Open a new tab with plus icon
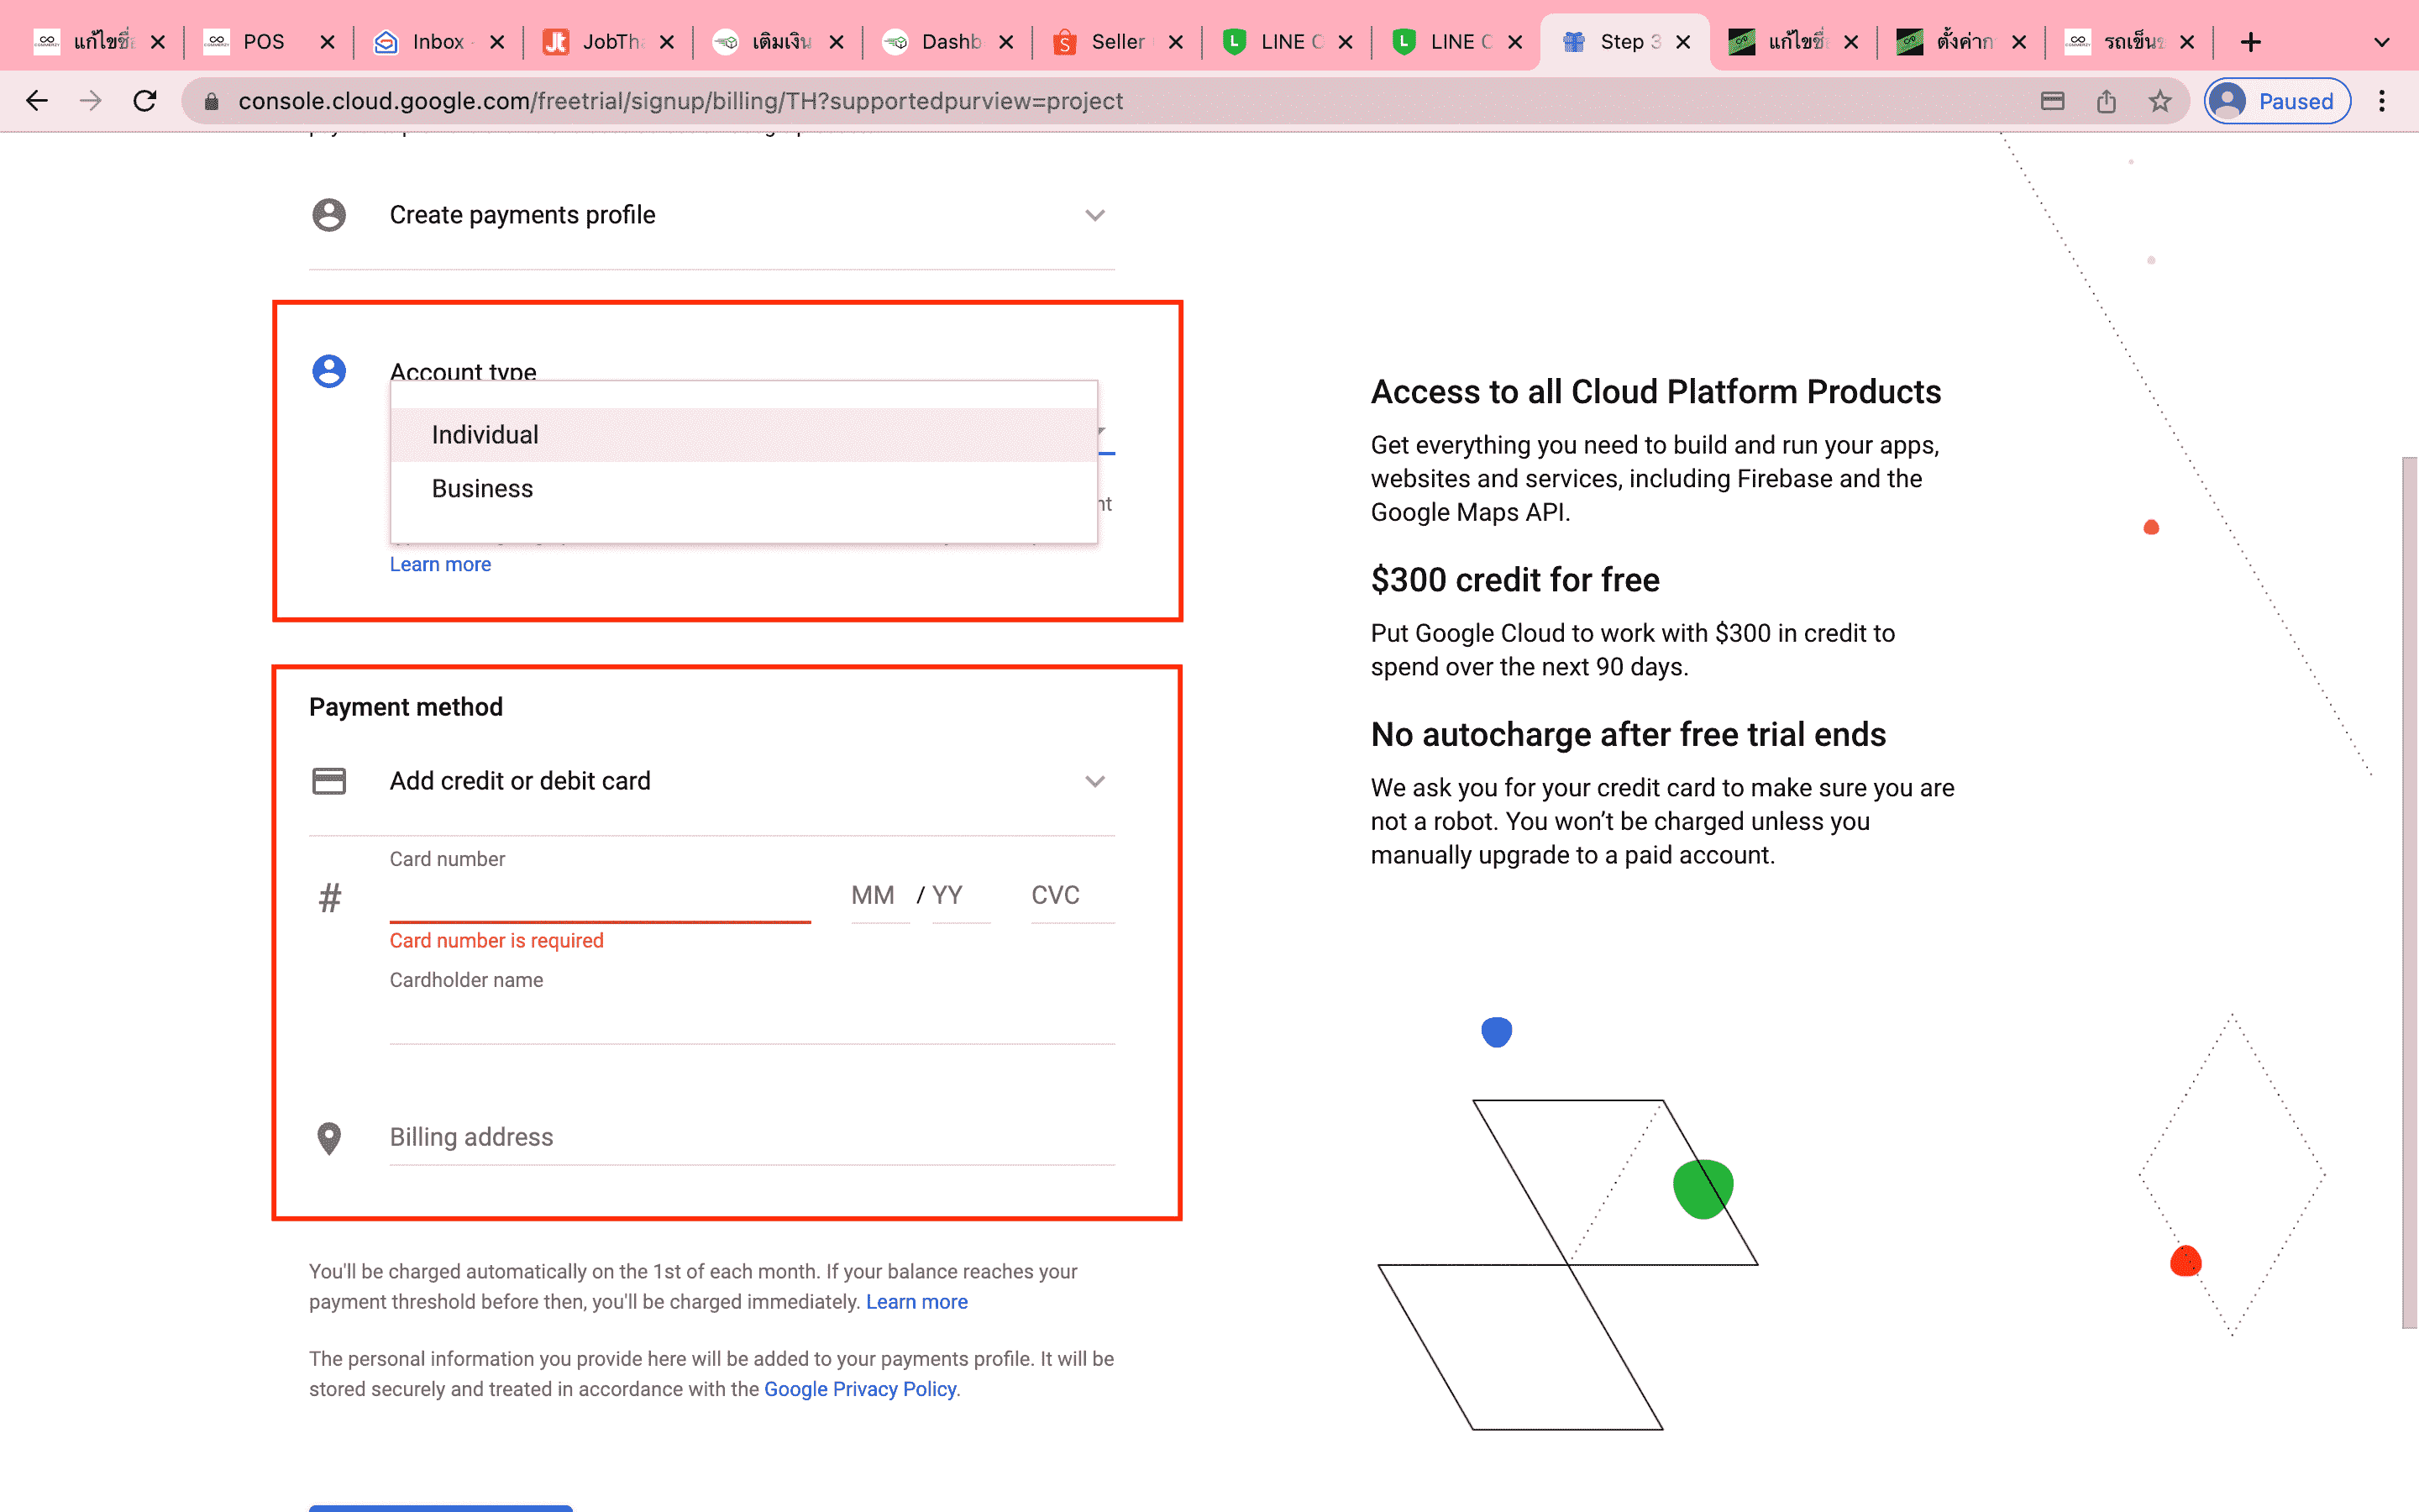The height and width of the screenshot is (1512, 2419). [2250, 42]
